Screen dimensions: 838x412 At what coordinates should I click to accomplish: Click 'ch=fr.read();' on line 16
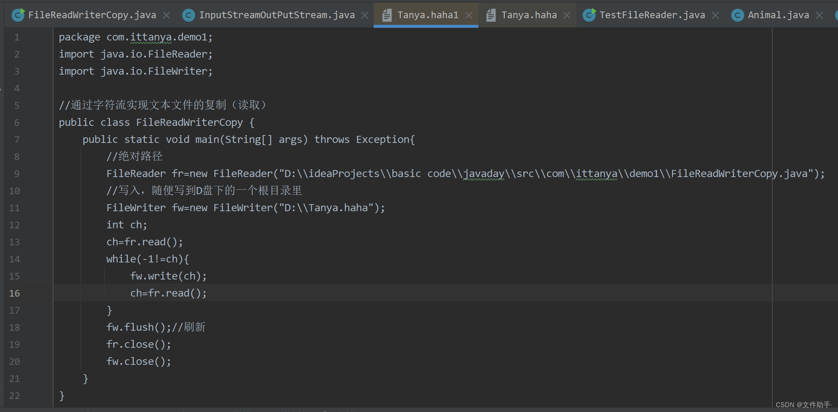168,293
